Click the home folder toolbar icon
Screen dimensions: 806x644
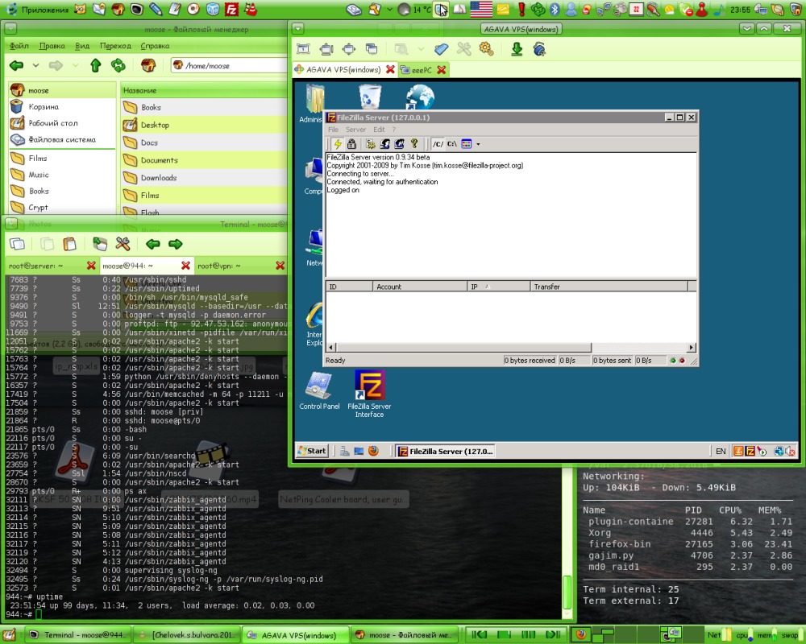148,65
